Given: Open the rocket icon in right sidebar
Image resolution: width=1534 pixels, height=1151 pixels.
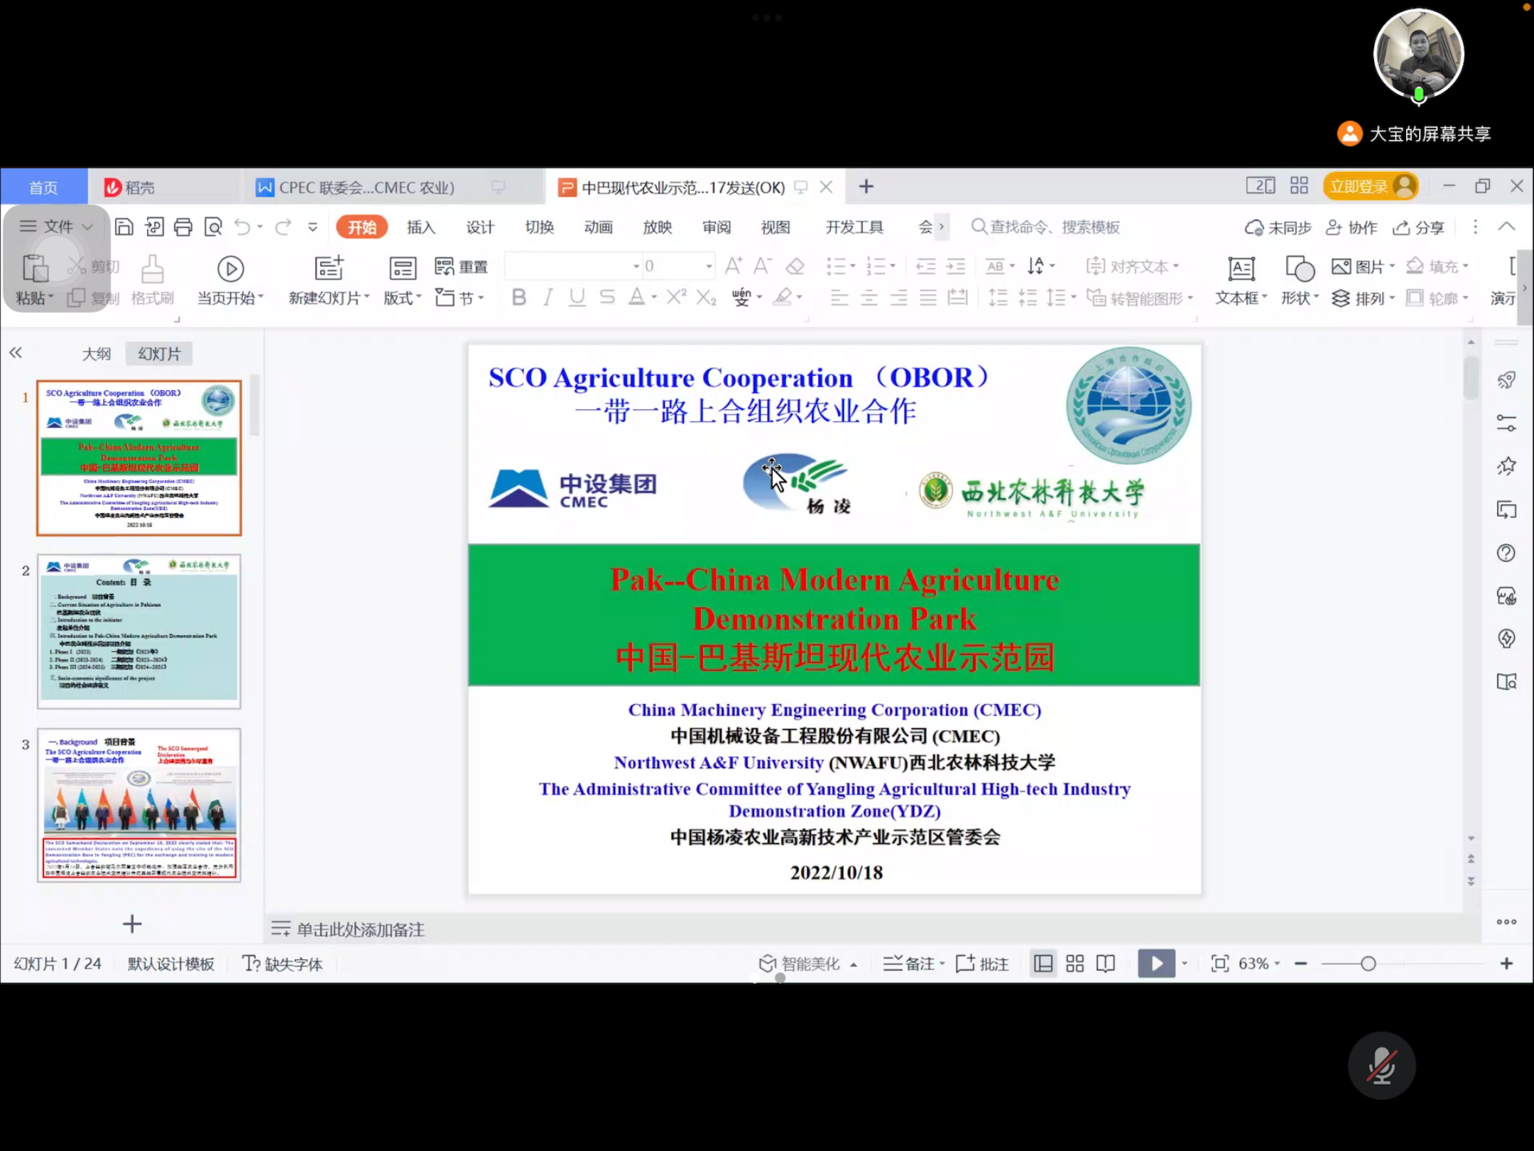Looking at the screenshot, I should point(1506,380).
